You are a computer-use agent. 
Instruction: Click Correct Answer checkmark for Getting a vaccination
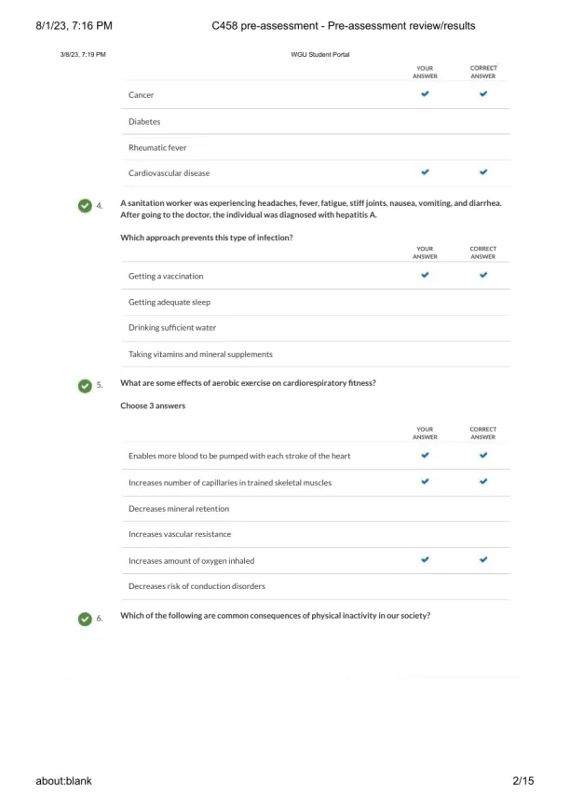click(x=482, y=275)
